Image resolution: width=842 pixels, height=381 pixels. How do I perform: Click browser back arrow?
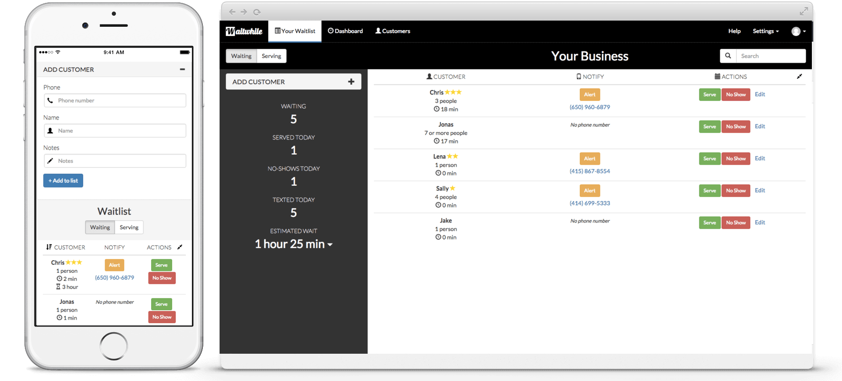point(232,12)
